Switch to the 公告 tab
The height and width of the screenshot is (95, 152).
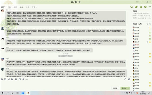coord(9,7)
